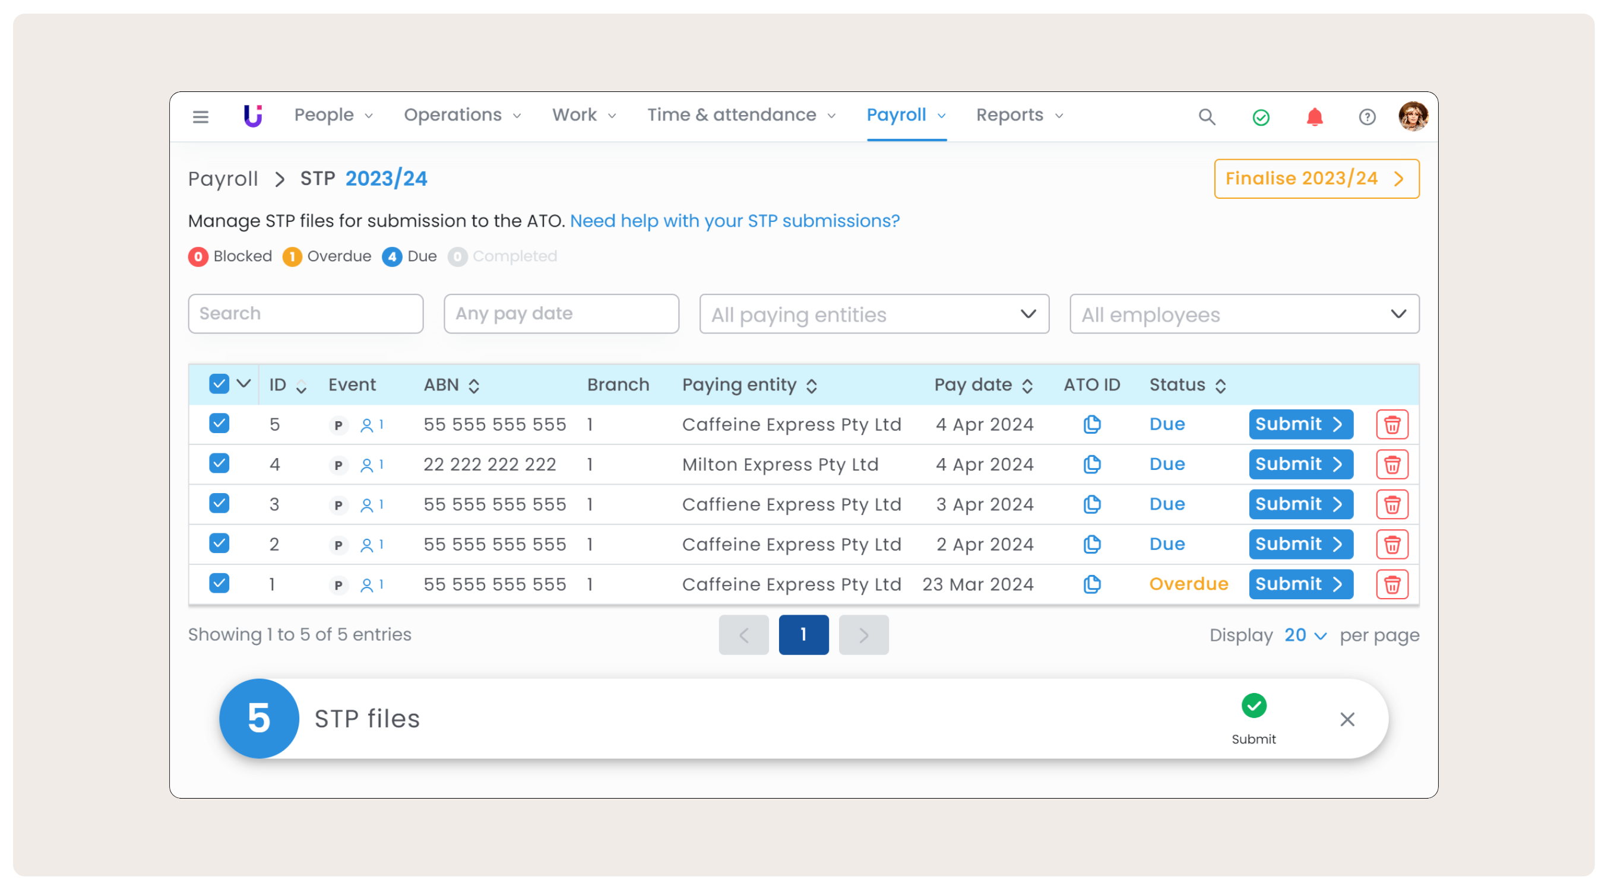Viewport: 1608px width, 890px height.
Task: Click the search magnifier icon
Action: 1206,117
